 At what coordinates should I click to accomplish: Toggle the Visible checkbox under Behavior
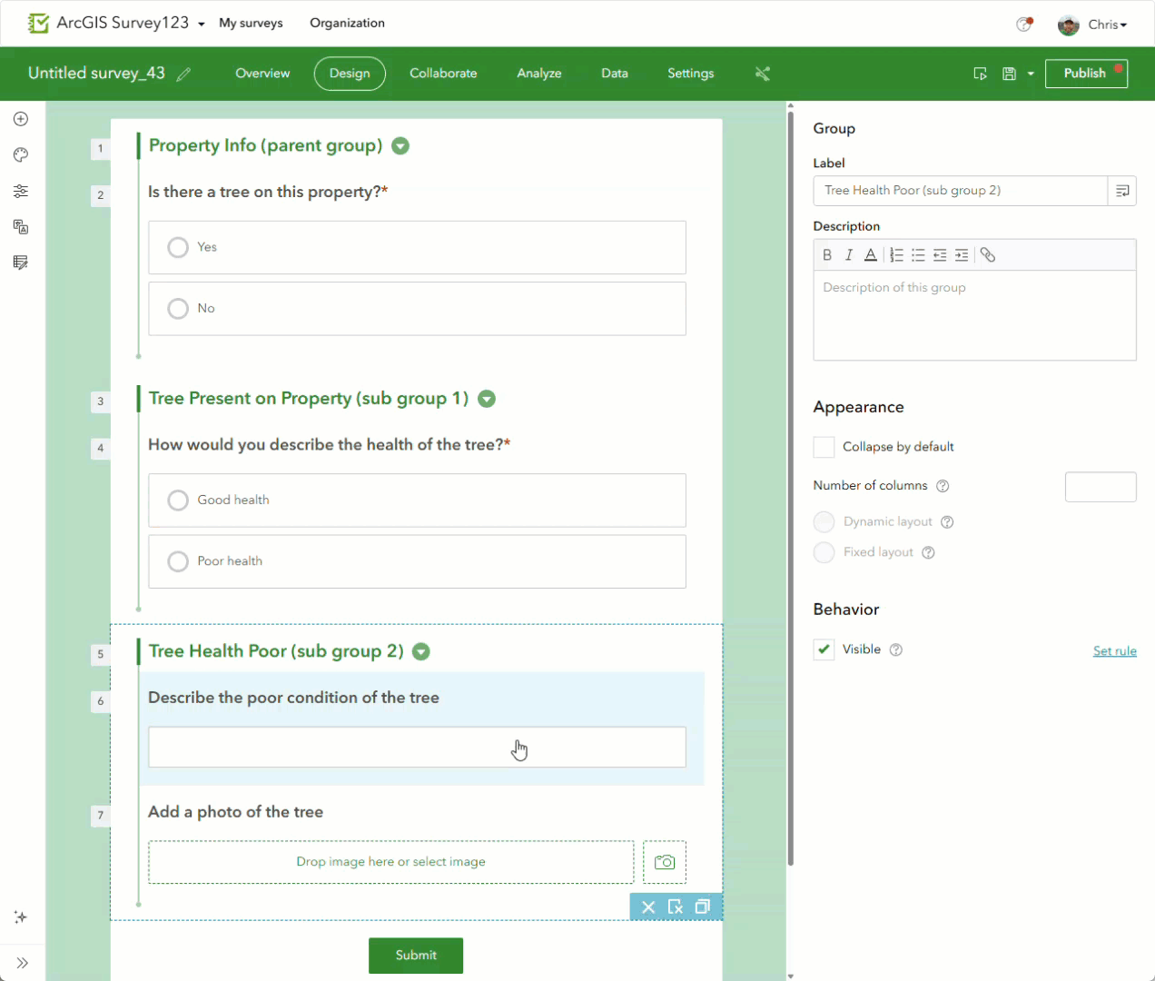(823, 649)
